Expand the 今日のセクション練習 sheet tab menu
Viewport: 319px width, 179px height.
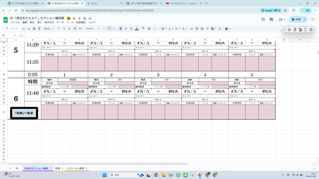[50, 168]
